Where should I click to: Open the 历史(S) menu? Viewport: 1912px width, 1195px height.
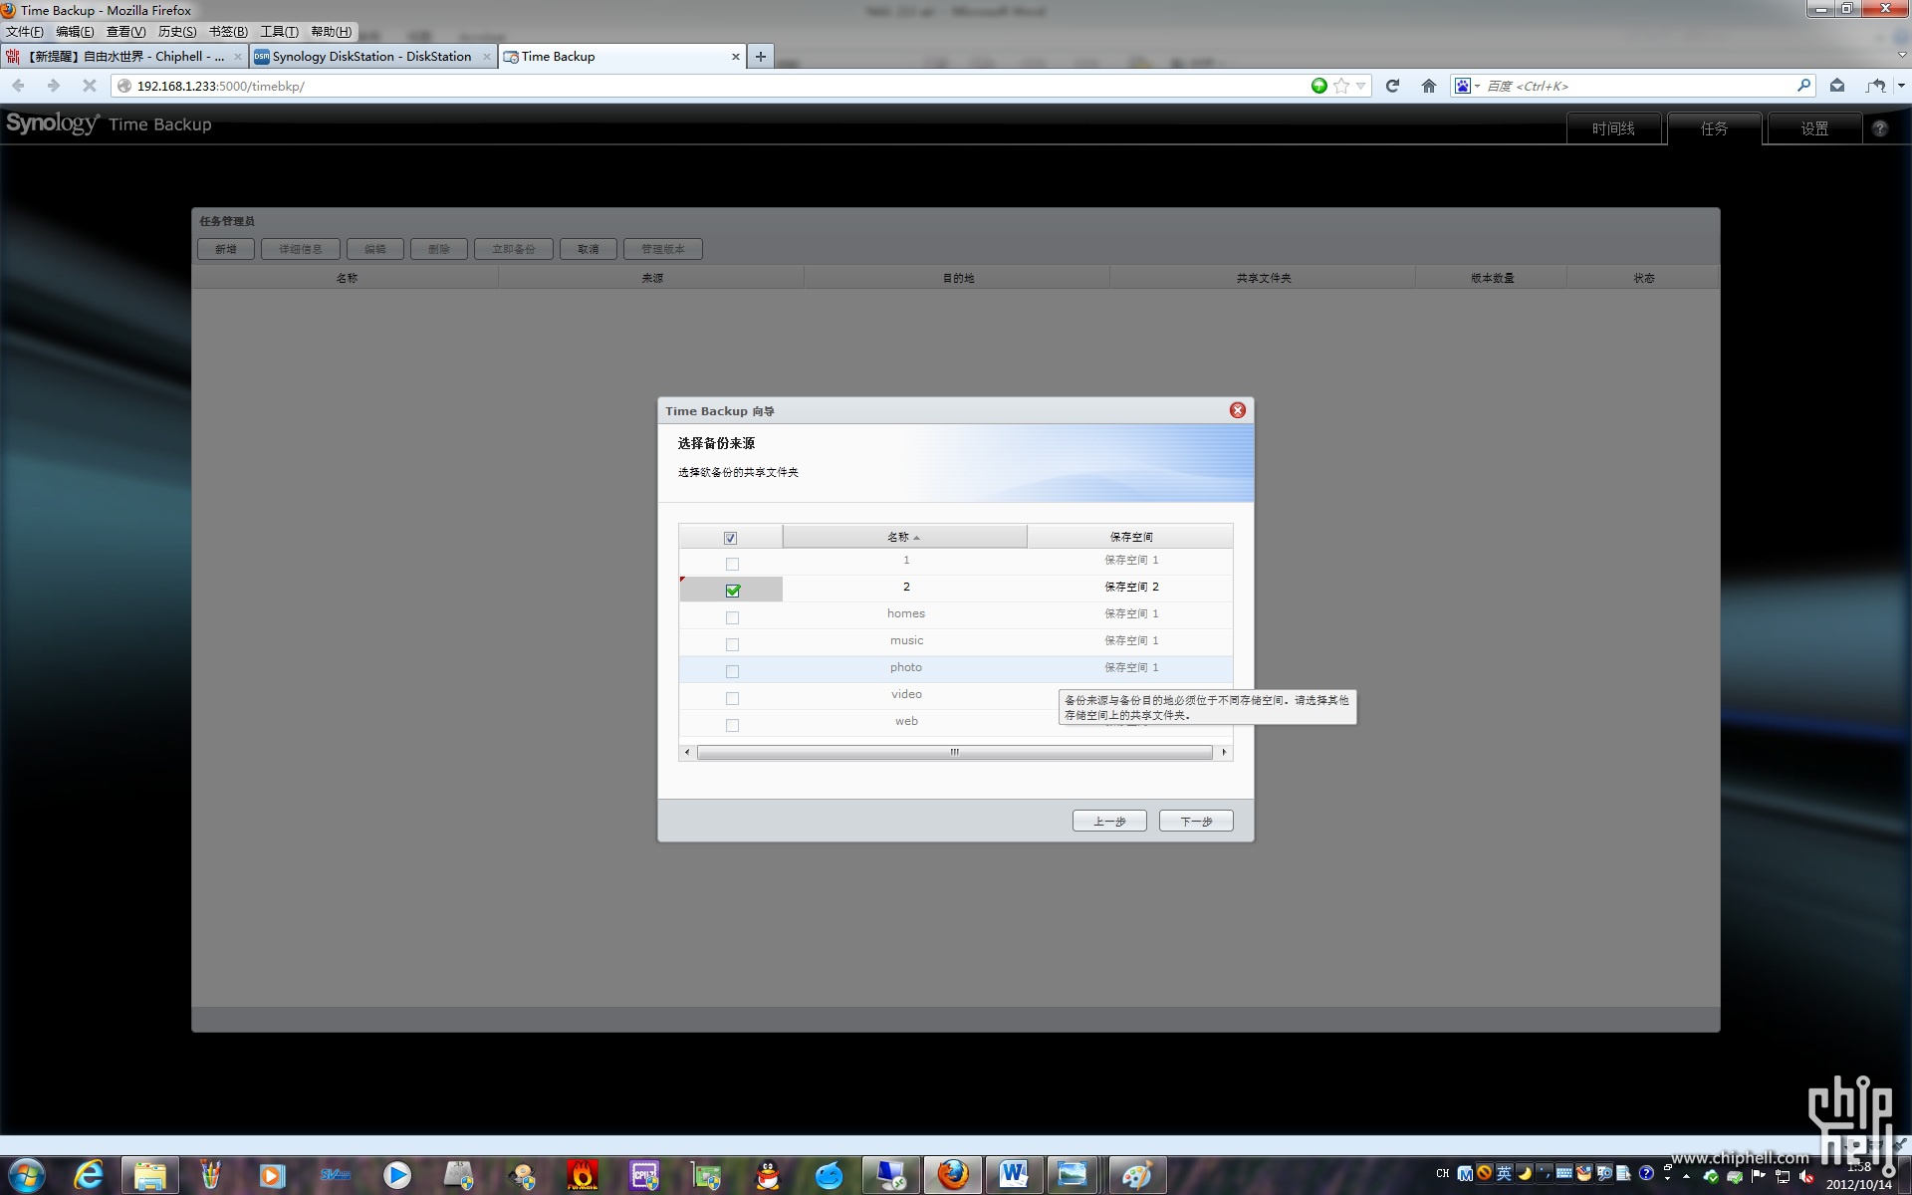(177, 32)
